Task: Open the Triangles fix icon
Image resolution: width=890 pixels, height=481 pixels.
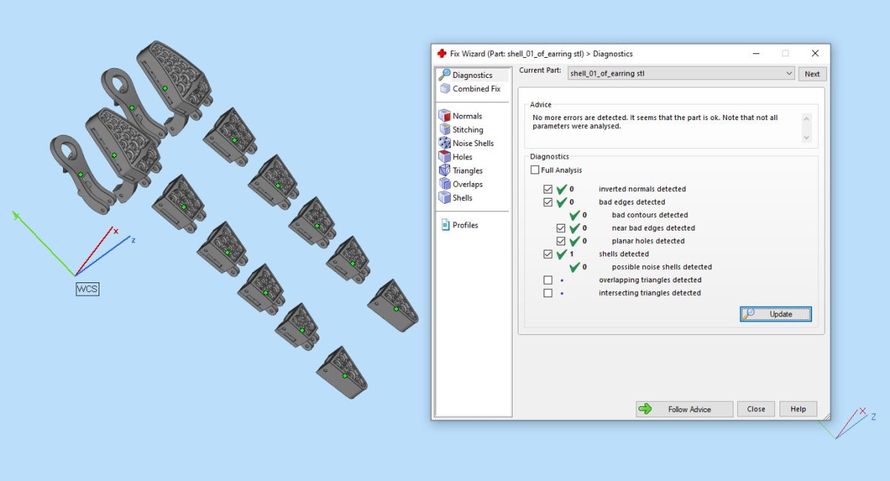Action: 444,170
